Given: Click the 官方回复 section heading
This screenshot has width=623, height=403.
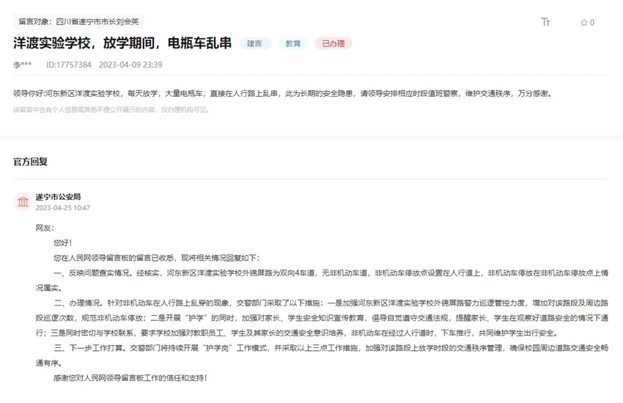Looking at the screenshot, I should point(30,162).
